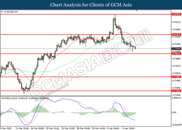Select the 0.72683 red price label

pos(176,77)
